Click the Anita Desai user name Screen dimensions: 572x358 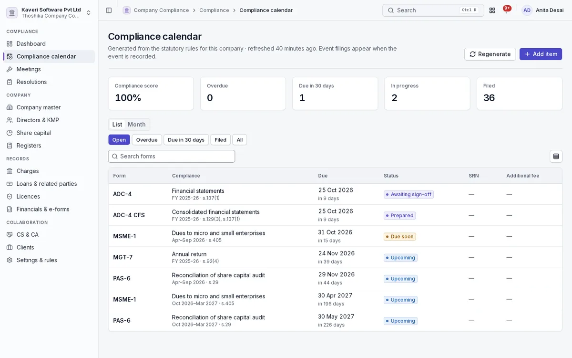pos(550,10)
